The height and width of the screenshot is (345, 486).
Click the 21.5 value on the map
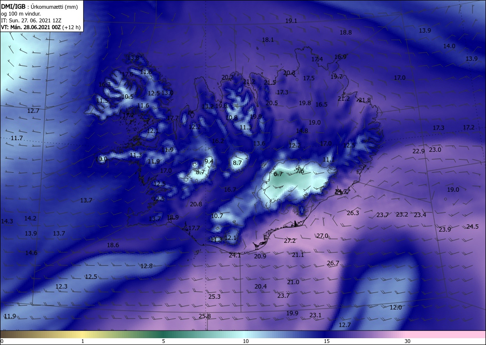click(x=270, y=83)
